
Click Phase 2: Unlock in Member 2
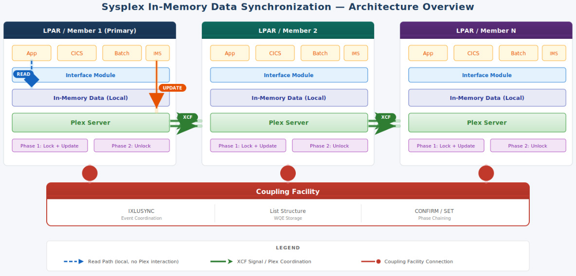330,146
